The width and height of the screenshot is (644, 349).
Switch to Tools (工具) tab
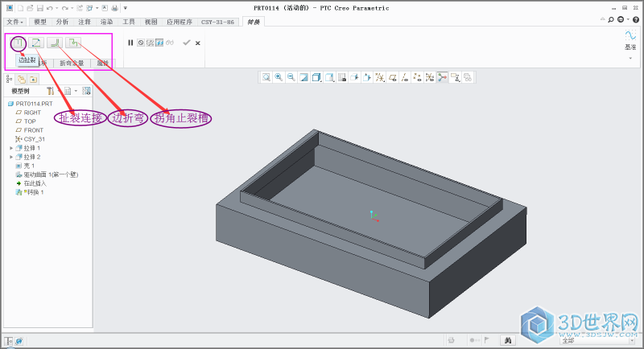tap(129, 22)
